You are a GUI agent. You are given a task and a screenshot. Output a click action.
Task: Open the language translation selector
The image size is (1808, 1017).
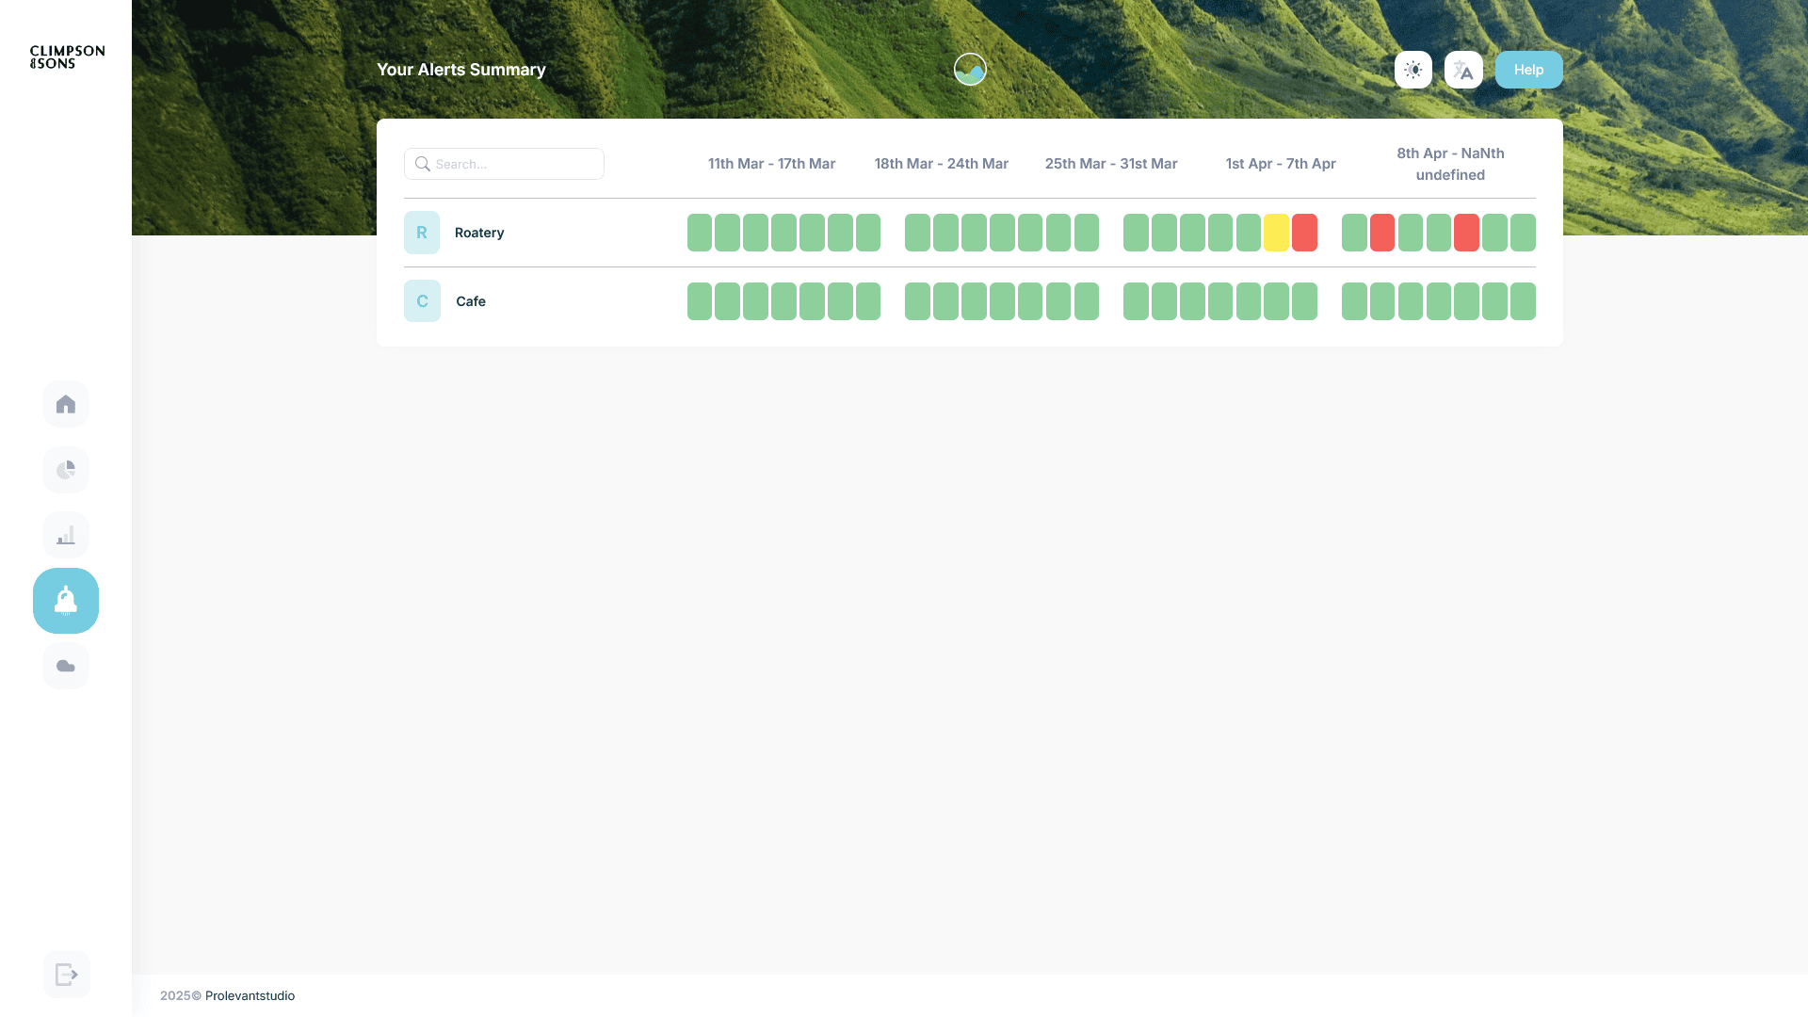[x=1463, y=70]
